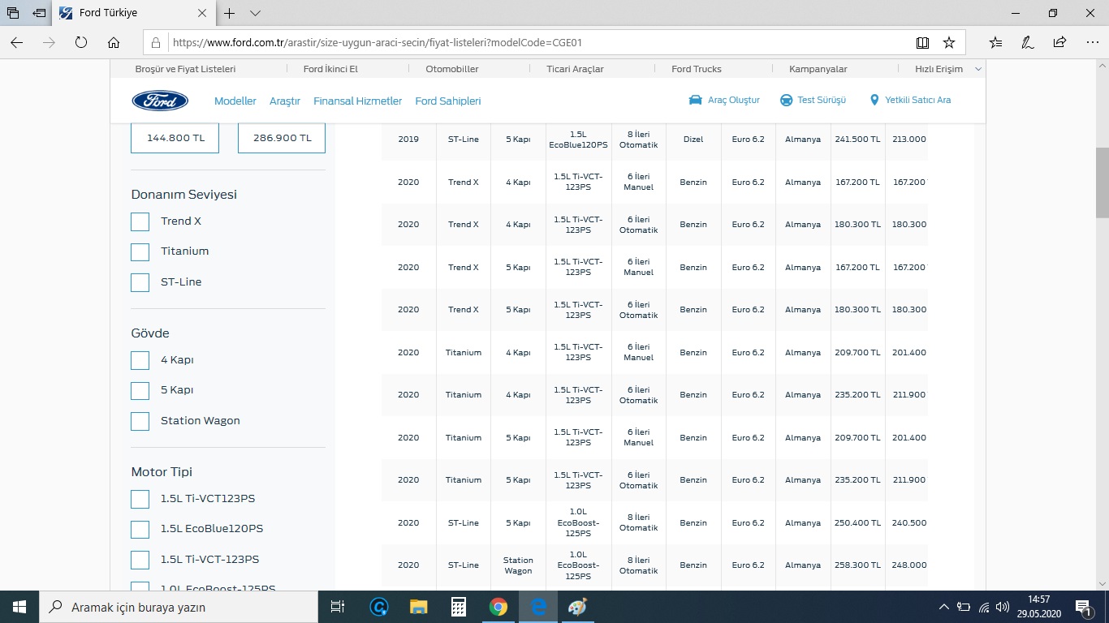1109x623 pixels.
Task: Tick the 1.5L EcoBlue120PS engine filter
Action: [140, 529]
